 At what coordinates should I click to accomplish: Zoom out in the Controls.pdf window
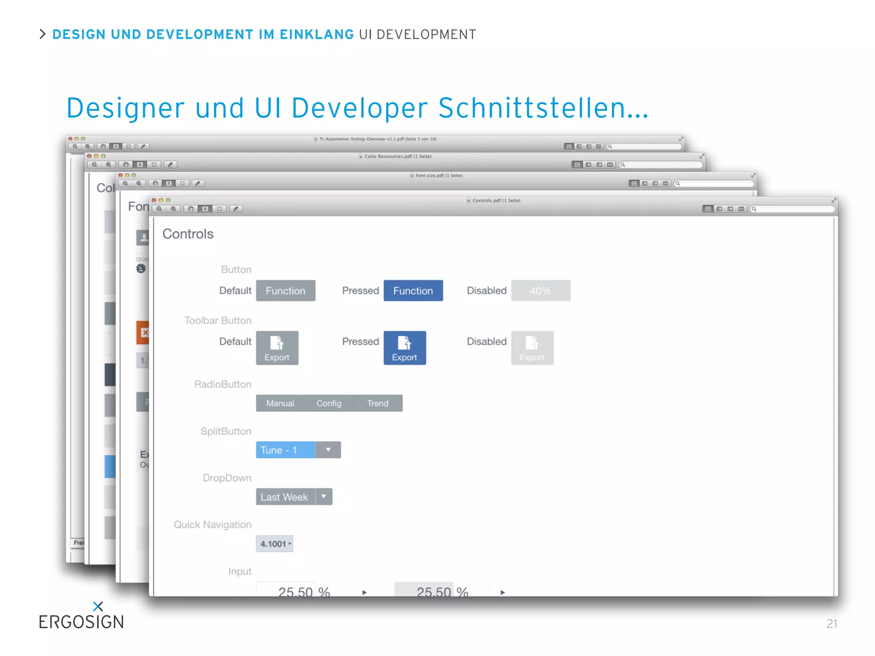pyautogui.click(x=159, y=209)
